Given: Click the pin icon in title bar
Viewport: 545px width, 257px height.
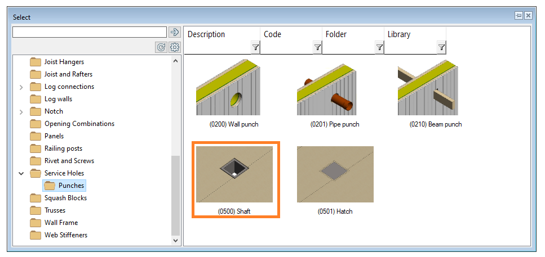Looking at the screenshot, I should click(519, 15).
